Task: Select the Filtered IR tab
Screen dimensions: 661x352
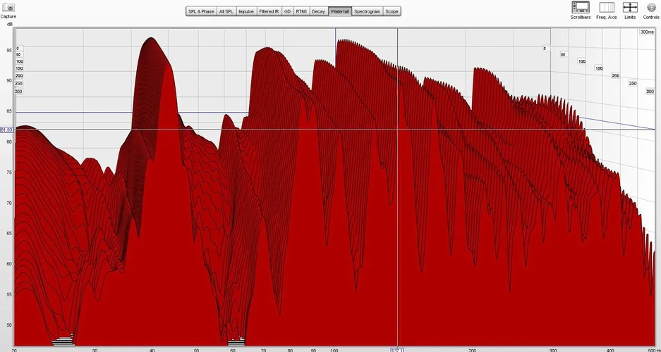Action: pyautogui.click(x=269, y=11)
